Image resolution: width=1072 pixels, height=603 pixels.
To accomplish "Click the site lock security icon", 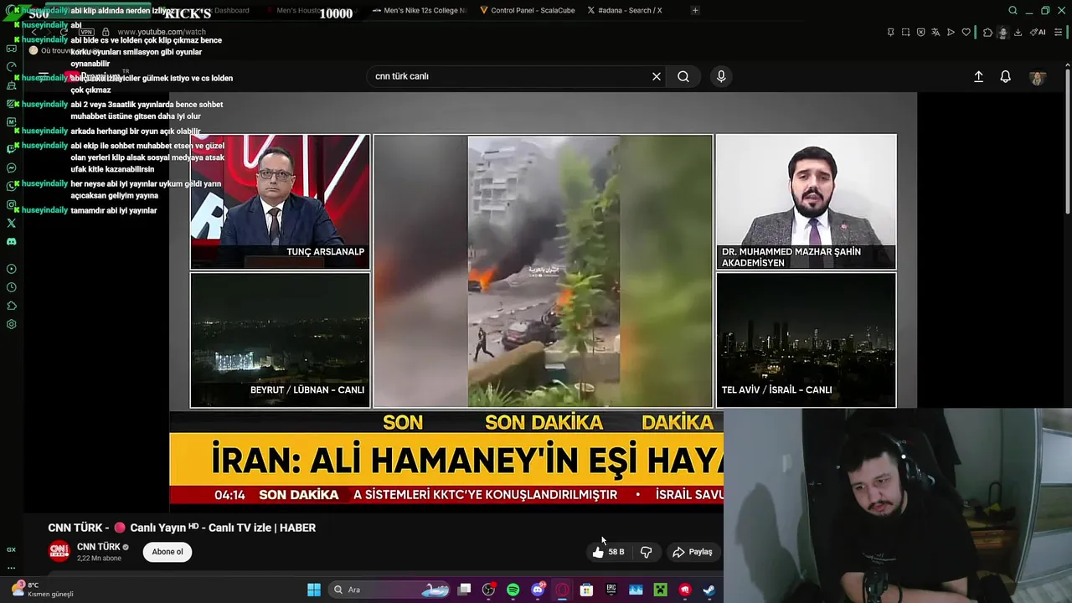I will pos(106,32).
